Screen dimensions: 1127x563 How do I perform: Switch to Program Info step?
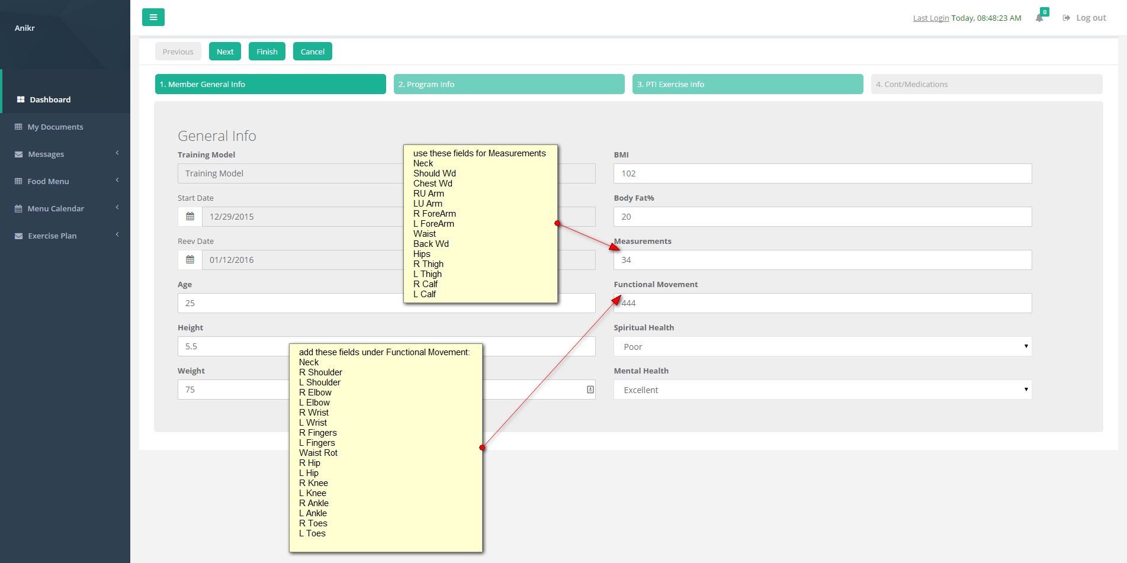(x=509, y=84)
